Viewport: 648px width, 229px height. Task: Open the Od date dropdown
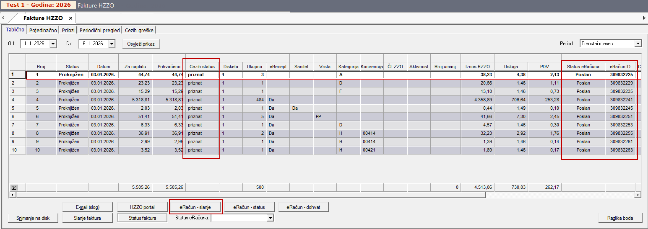(x=53, y=44)
